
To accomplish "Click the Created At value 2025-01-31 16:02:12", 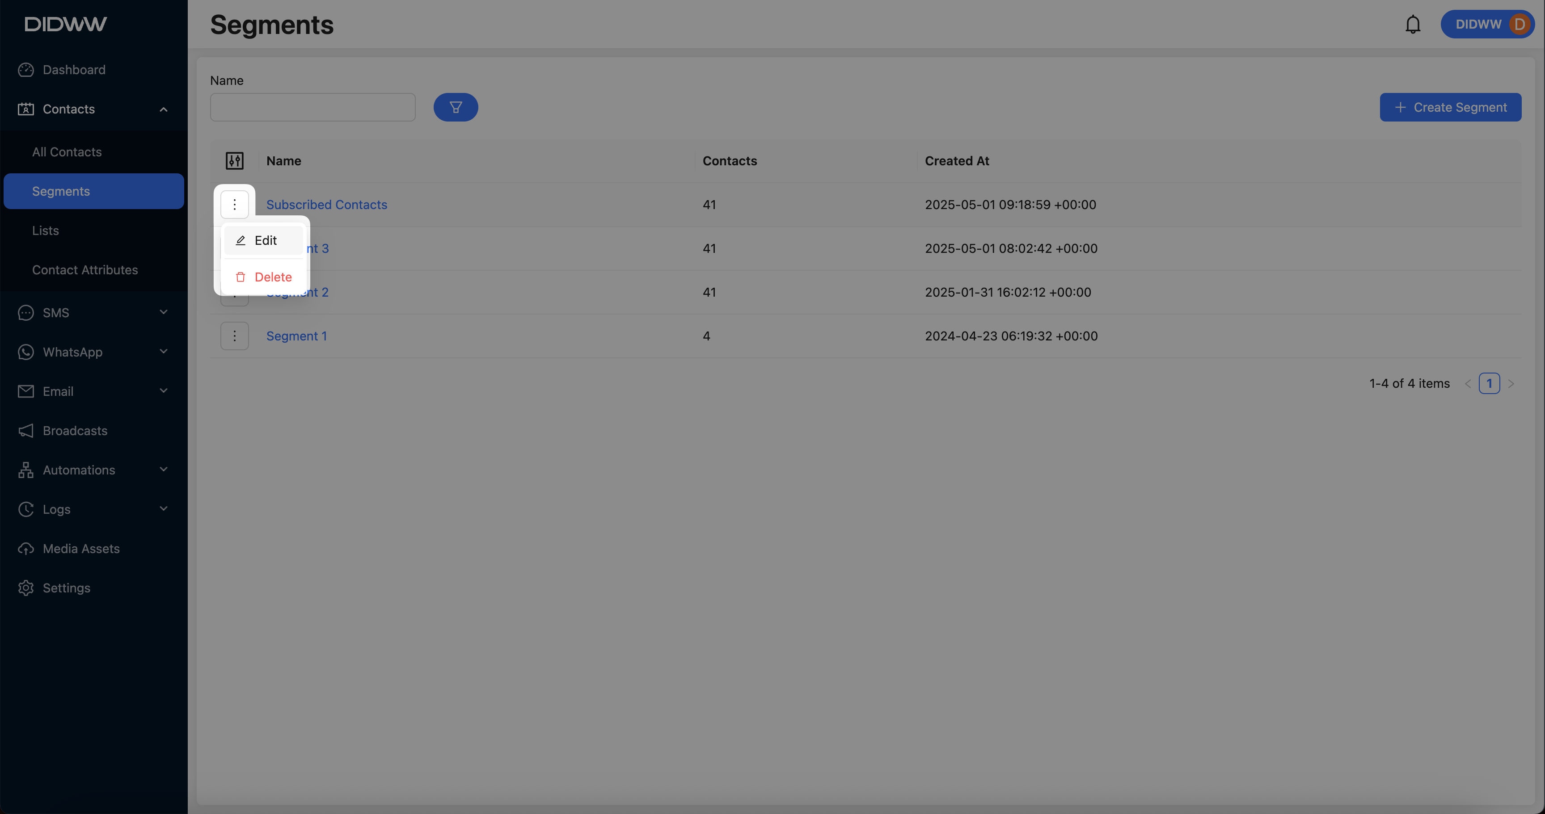I will click(x=1008, y=292).
